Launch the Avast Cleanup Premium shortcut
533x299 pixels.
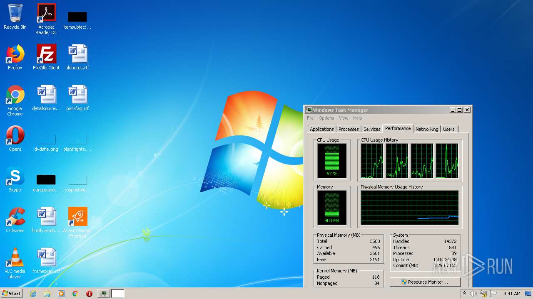(77, 222)
